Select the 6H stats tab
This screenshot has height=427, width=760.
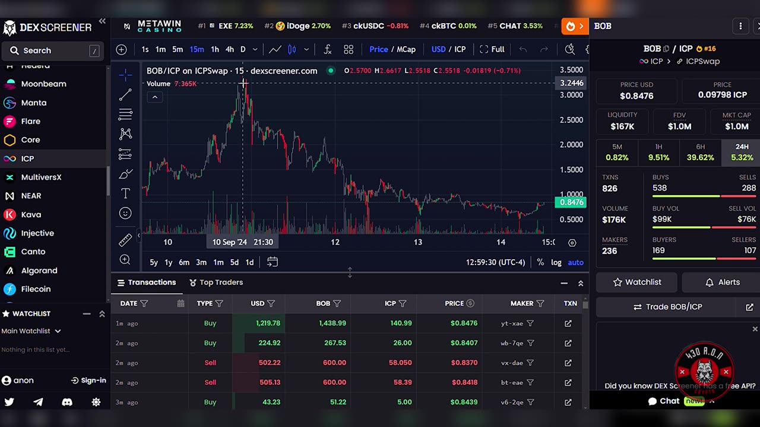tap(700, 152)
